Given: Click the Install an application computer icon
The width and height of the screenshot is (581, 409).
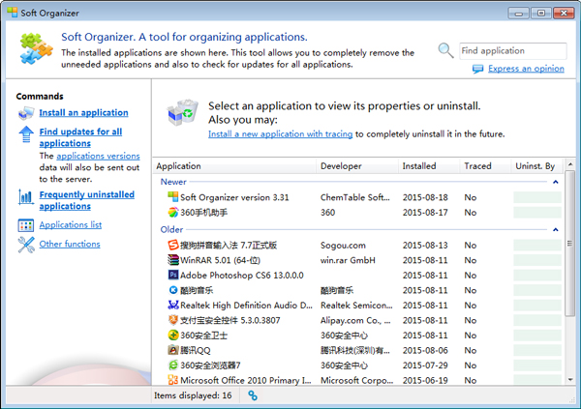Looking at the screenshot, I should (26, 113).
